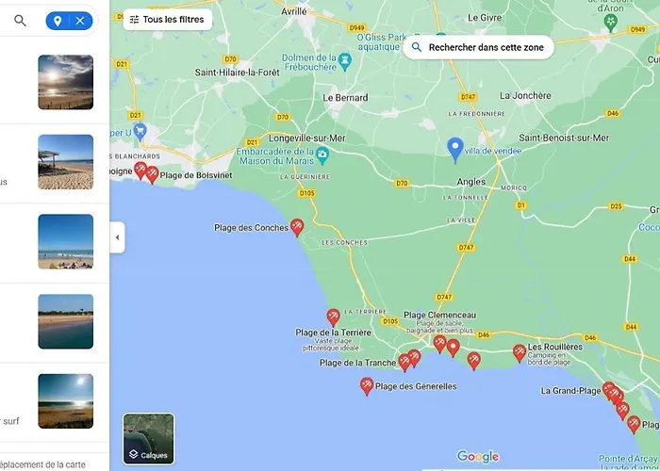Click the search magnifier icon
This screenshot has width=660, height=471.
(x=20, y=20)
